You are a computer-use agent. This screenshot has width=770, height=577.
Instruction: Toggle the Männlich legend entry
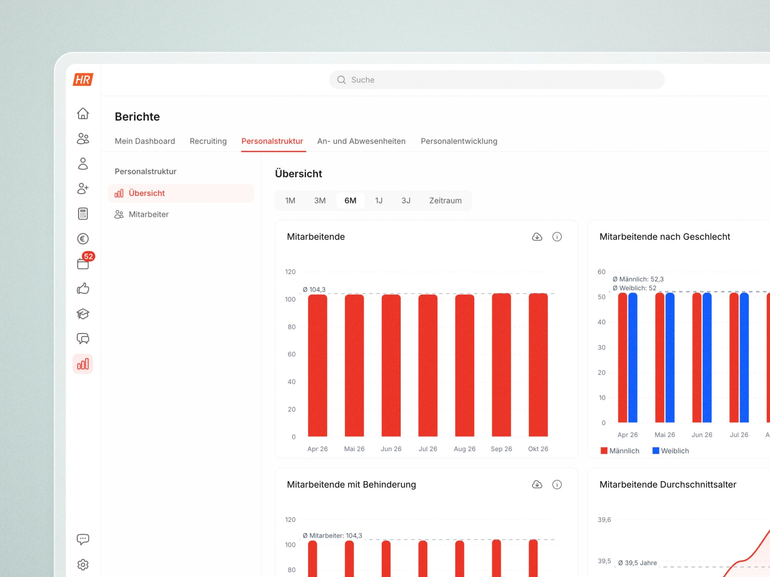point(620,450)
